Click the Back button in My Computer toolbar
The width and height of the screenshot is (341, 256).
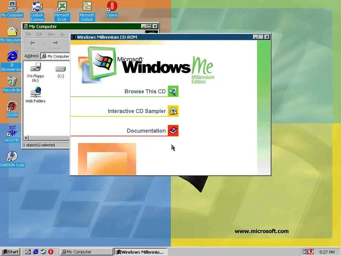pos(33,45)
